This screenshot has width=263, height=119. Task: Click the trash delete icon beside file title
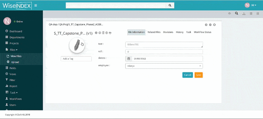[x=103, y=33]
